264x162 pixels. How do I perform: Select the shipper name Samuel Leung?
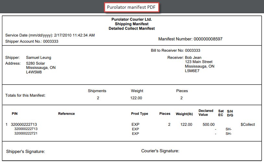pyautogui.click(x=39, y=58)
